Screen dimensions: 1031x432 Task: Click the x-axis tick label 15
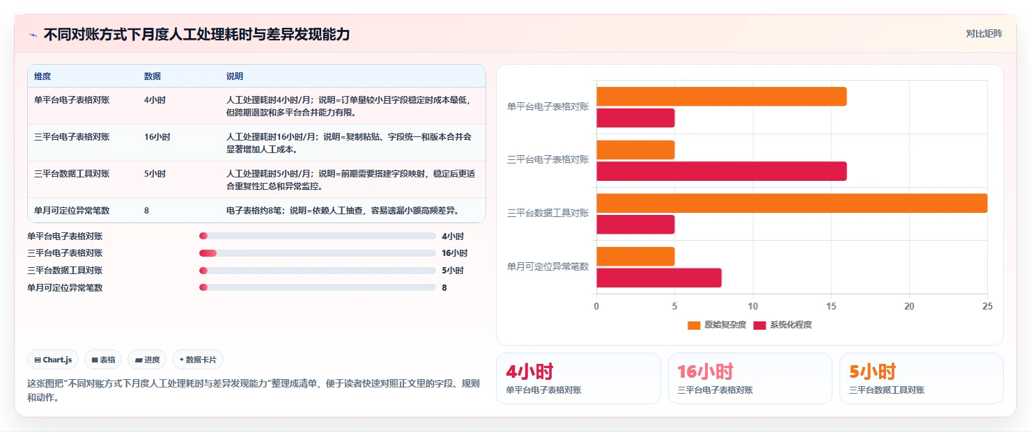[830, 306]
